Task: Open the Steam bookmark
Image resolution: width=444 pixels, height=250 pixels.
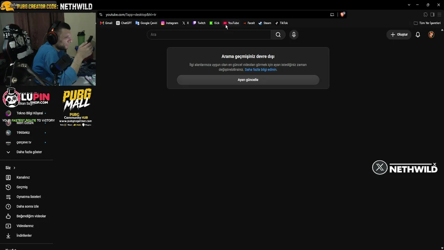Action: point(265,23)
